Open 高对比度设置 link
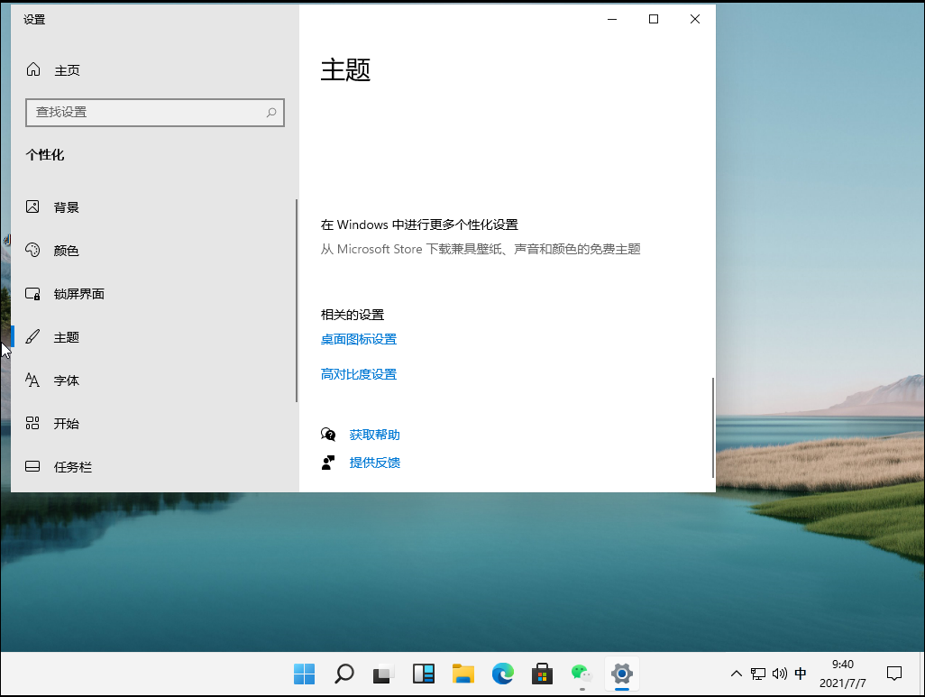Image resolution: width=925 pixels, height=697 pixels. click(358, 373)
